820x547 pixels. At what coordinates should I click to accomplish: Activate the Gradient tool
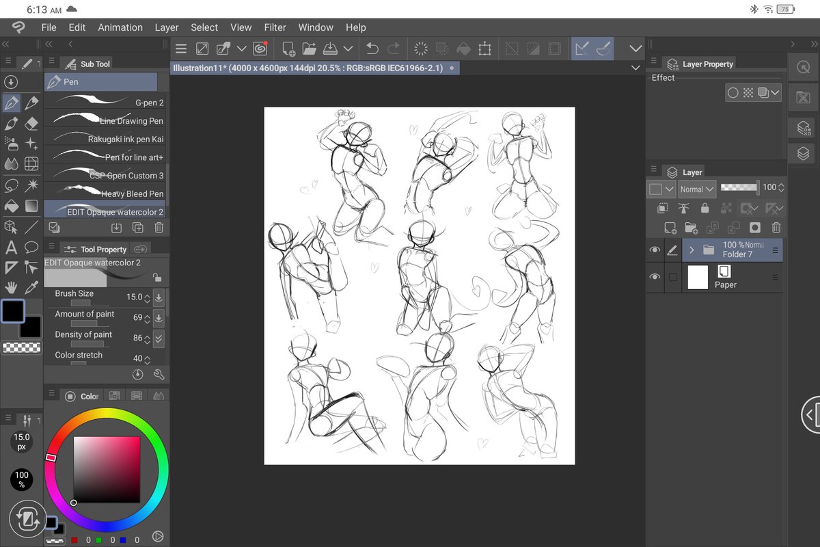point(31,205)
